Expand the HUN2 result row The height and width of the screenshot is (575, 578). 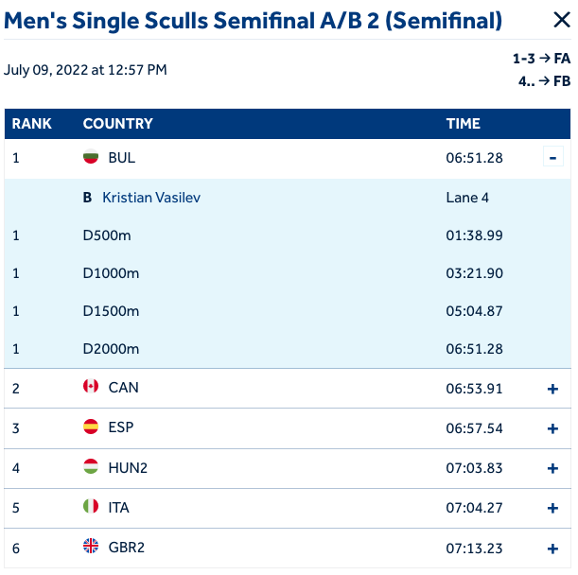[553, 468]
